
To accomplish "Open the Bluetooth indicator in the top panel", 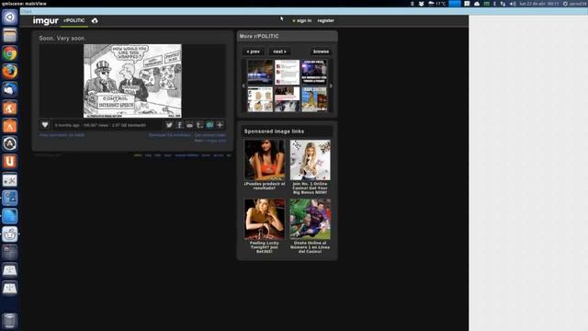I will coord(494,4).
